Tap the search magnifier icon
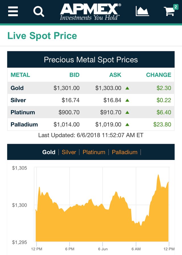Screen dimensions: 182x255 [39, 11]
